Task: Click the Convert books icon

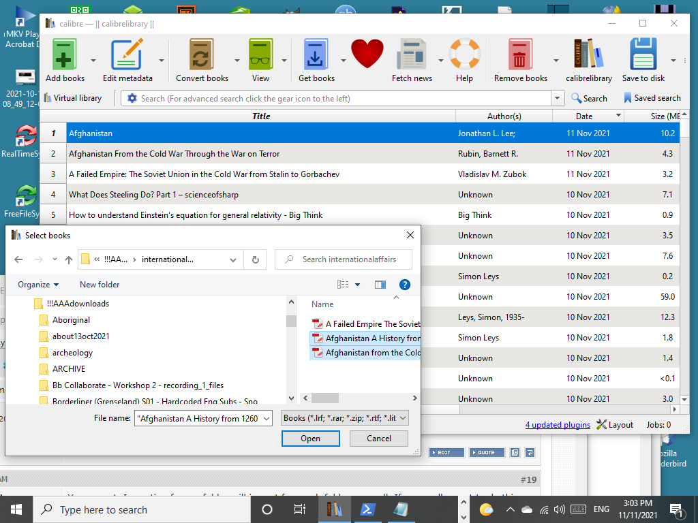Action: 202,54
